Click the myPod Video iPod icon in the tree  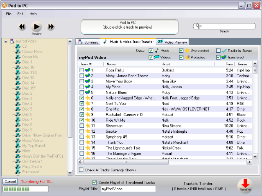click(12, 41)
